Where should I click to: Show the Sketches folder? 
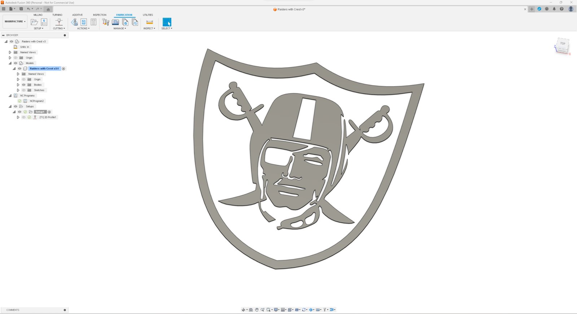[23, 90]
